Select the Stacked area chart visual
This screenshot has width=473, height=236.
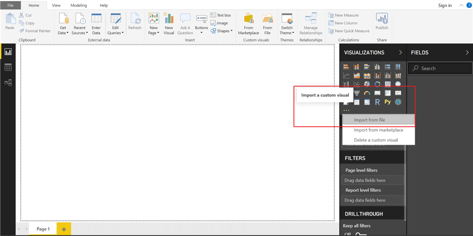tap(367, 75)
